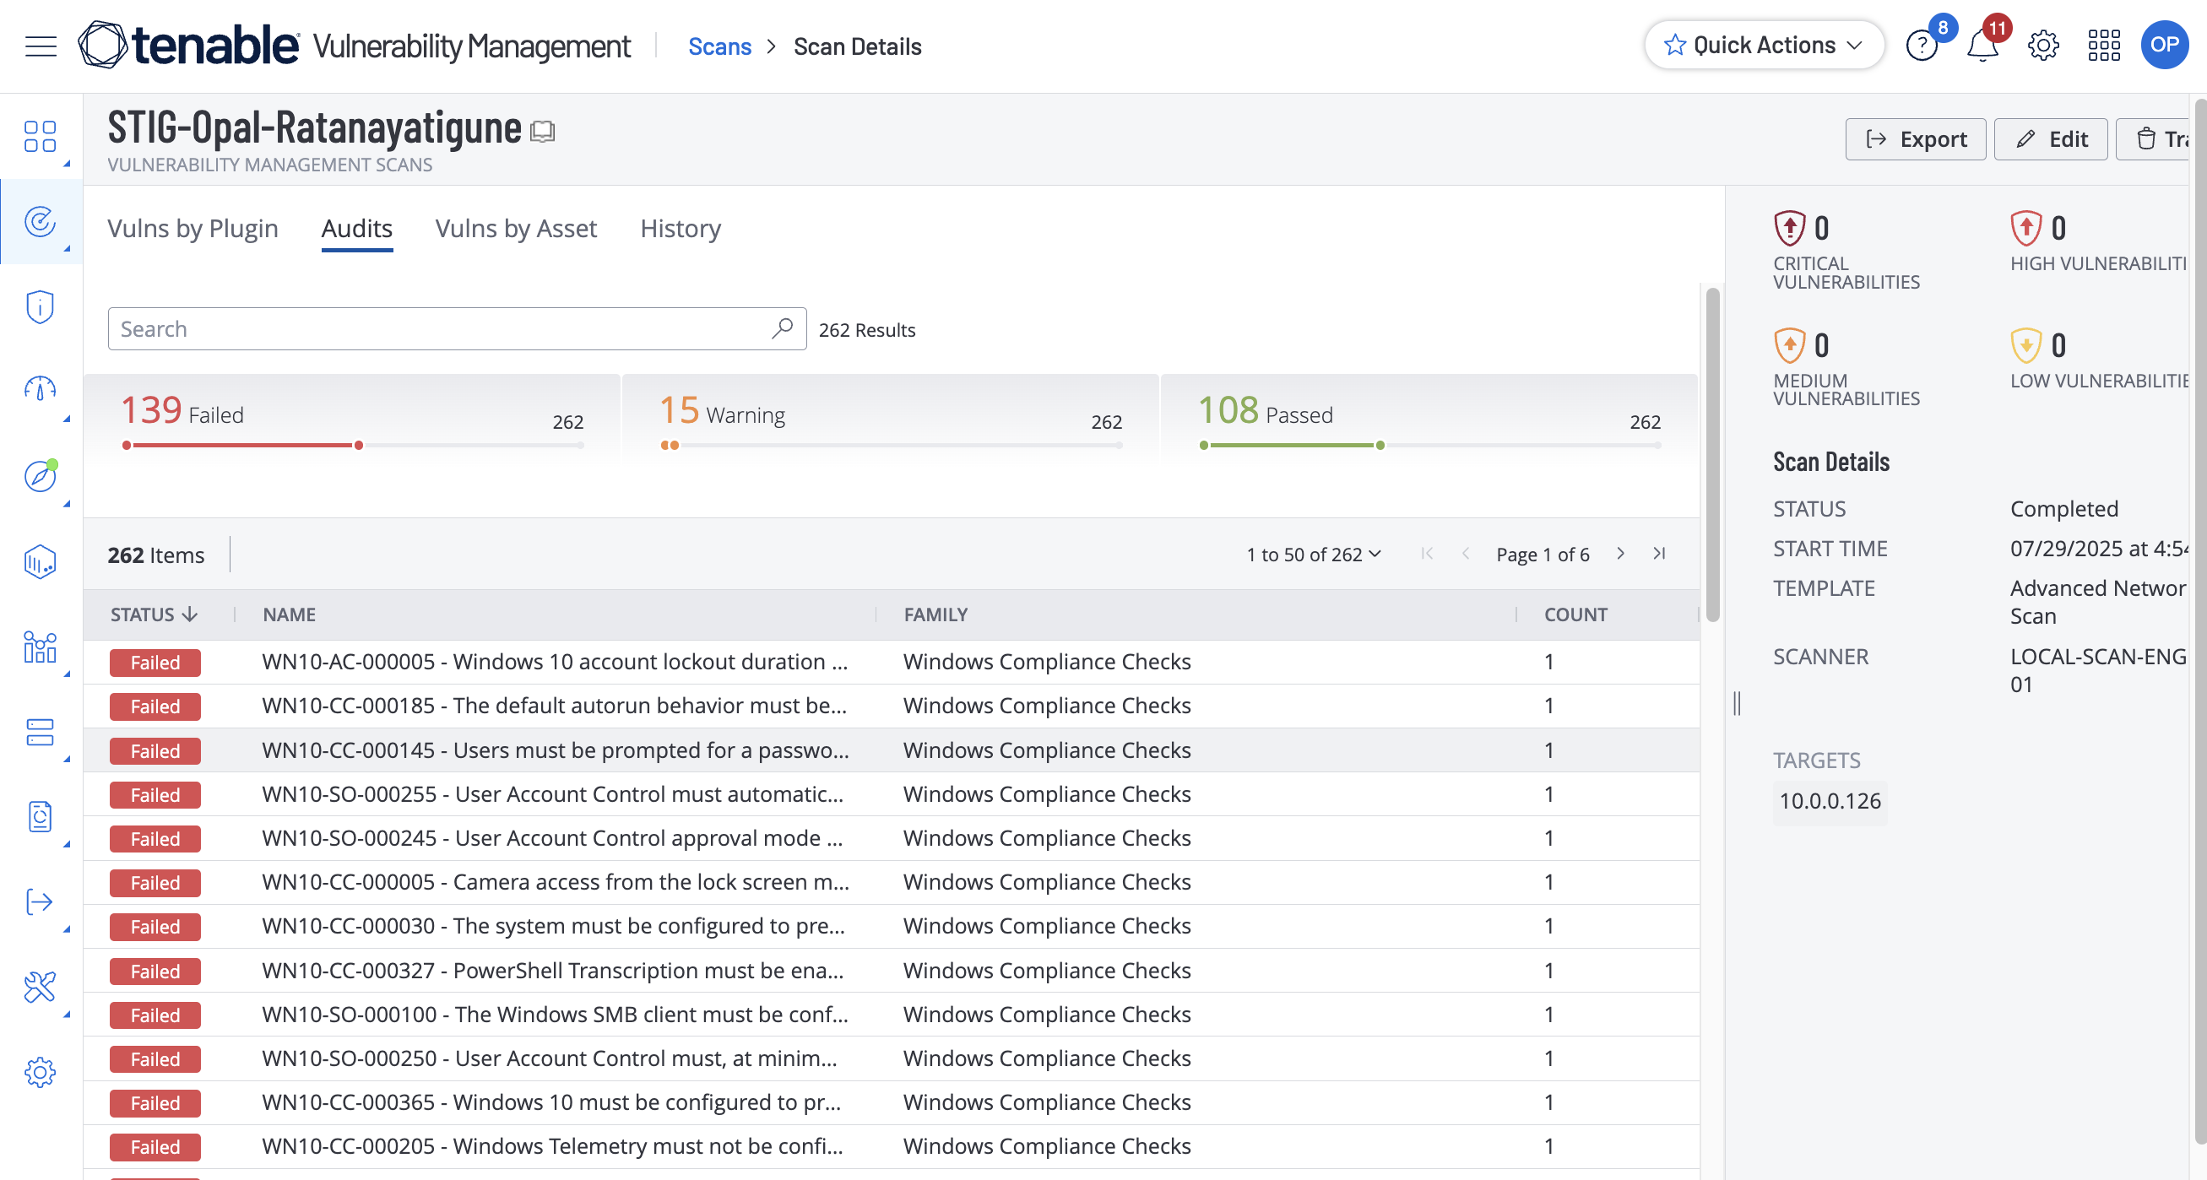Click the high vulnerabilities shield icon

click(2026, 229)
